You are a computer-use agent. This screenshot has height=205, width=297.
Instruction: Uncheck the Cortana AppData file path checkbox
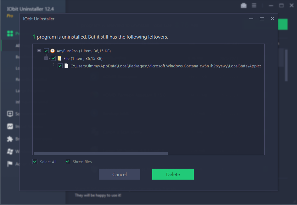[60, 66]
